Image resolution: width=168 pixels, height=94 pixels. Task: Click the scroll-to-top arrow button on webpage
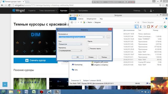point(5,84)
